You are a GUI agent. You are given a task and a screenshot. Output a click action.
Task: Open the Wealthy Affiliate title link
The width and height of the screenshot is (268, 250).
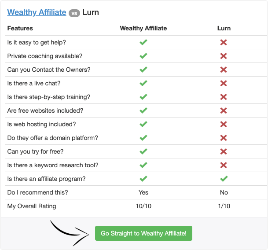pos(37,12)
